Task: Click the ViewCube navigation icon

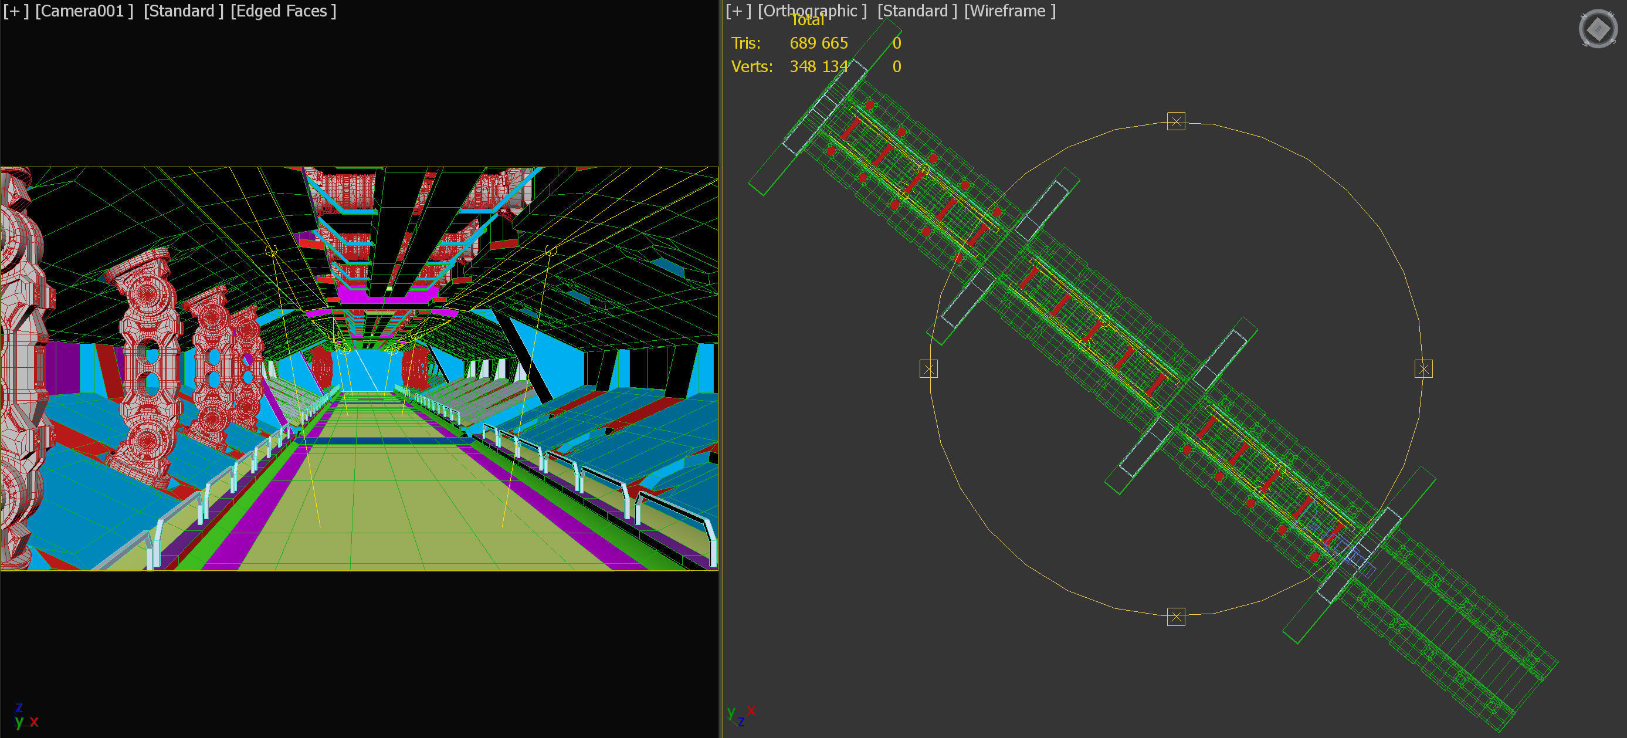Action: point(1598,28)
